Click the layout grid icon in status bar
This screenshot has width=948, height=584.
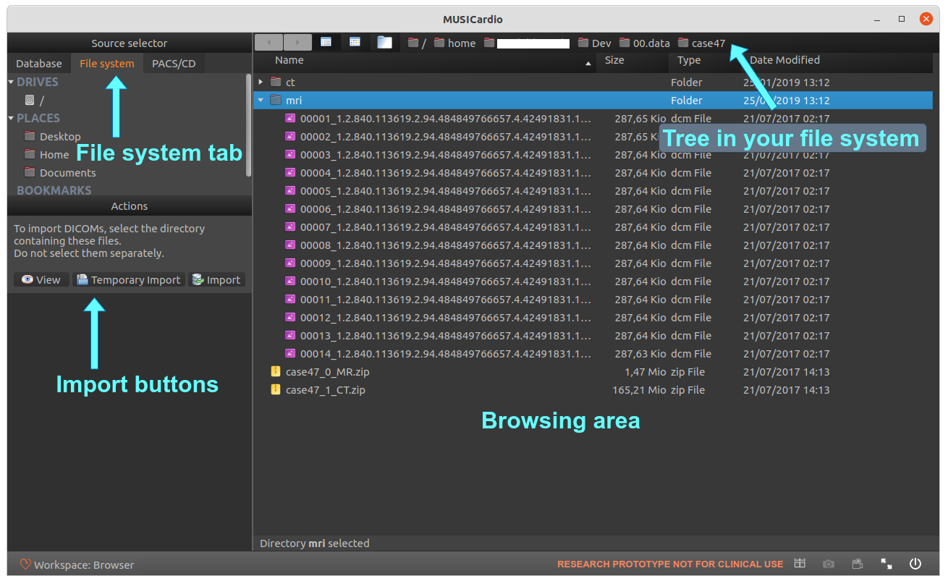pyautogui.click(x=800, y=564)
